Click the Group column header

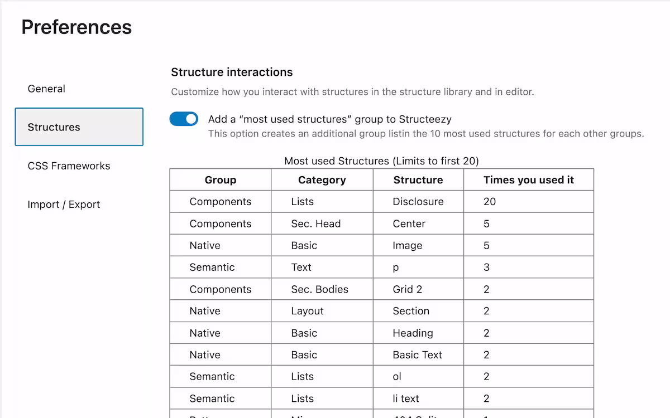coord(221,180)
